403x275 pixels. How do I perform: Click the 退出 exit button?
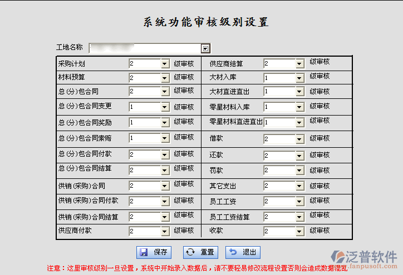[x=243, y=252]
